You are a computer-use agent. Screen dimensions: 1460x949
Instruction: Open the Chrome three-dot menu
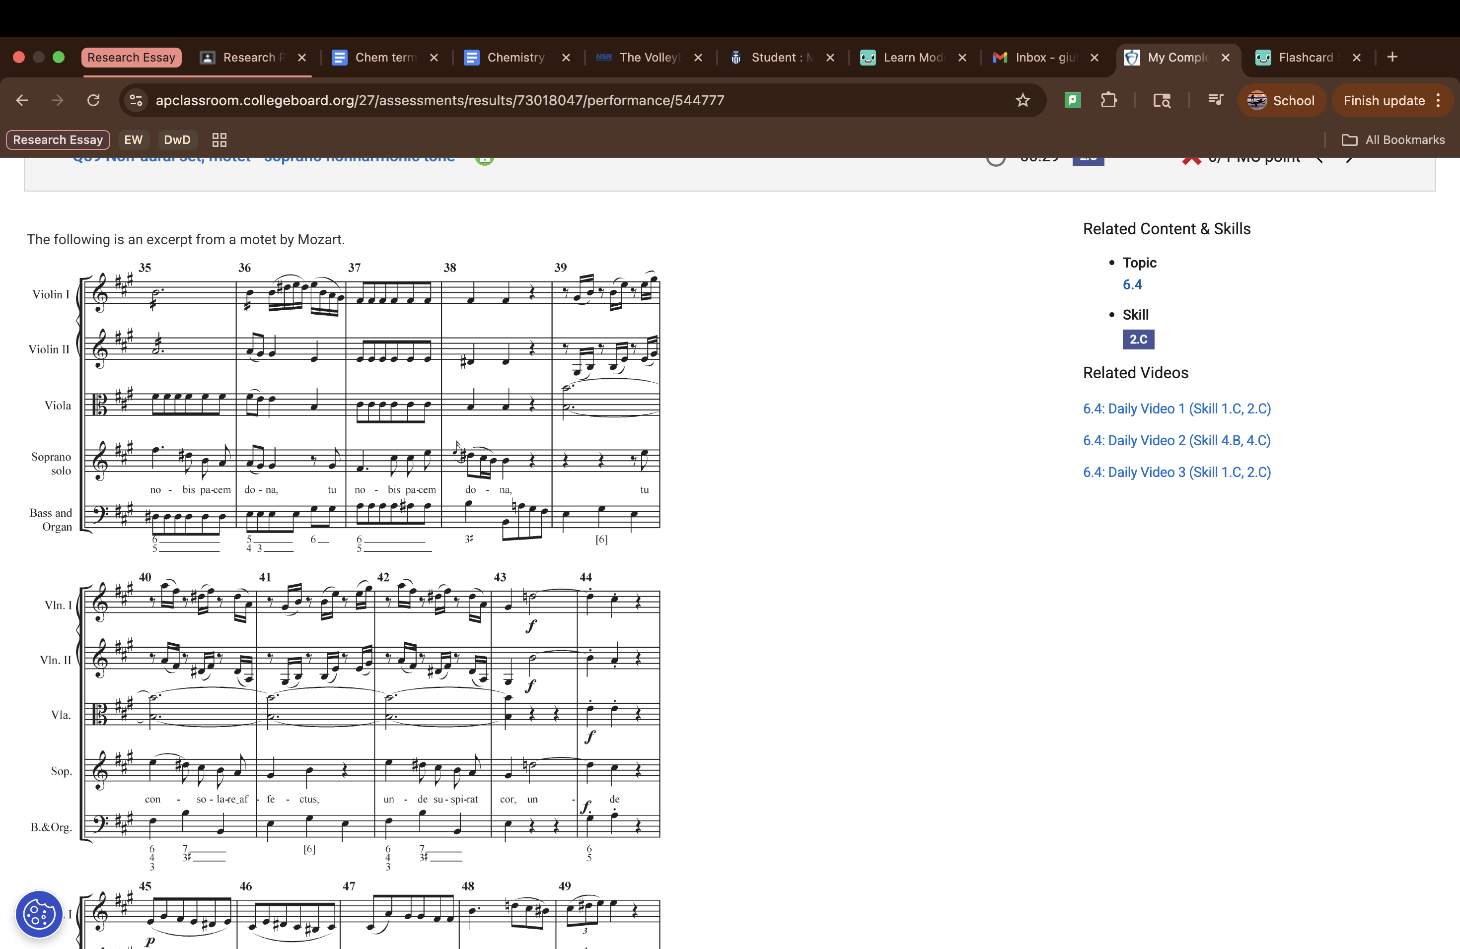tap(1439, 101)
